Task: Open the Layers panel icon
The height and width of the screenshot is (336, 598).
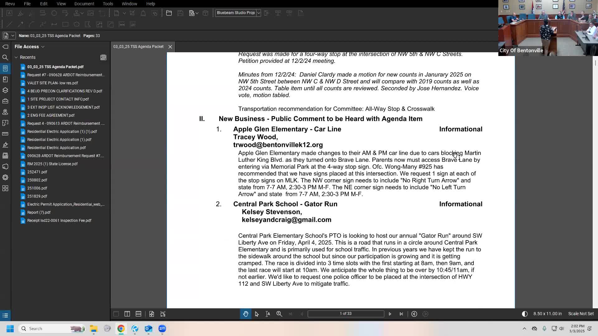Action: tap(5, 90)
